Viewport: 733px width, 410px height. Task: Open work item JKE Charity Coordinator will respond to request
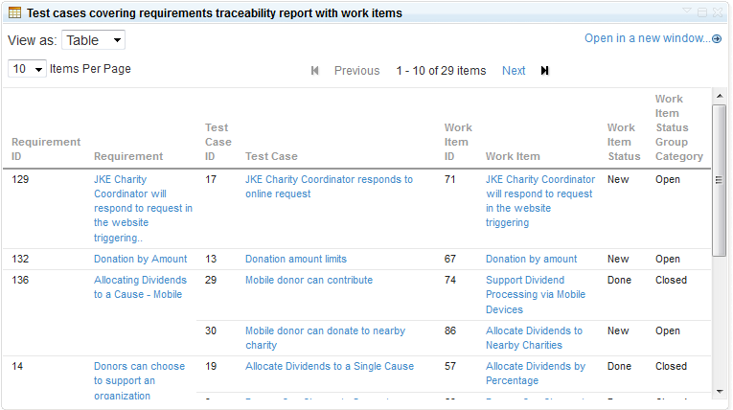coord(540,201)
